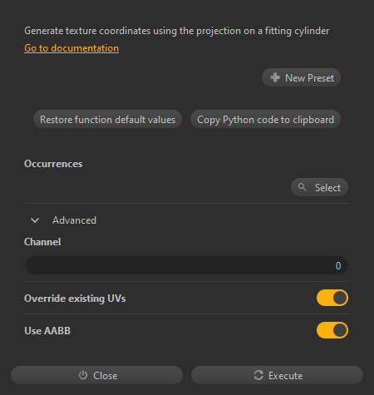374x395 pixels.
Task: Copy Python code to clipboard
Action: click(265, 119)
